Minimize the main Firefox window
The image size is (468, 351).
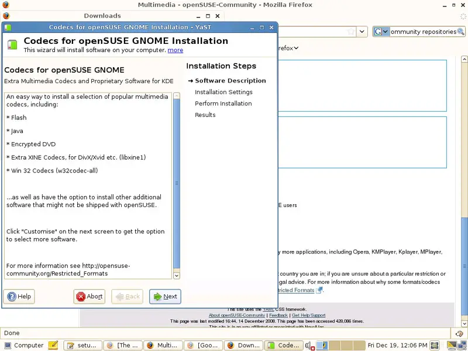445,5
